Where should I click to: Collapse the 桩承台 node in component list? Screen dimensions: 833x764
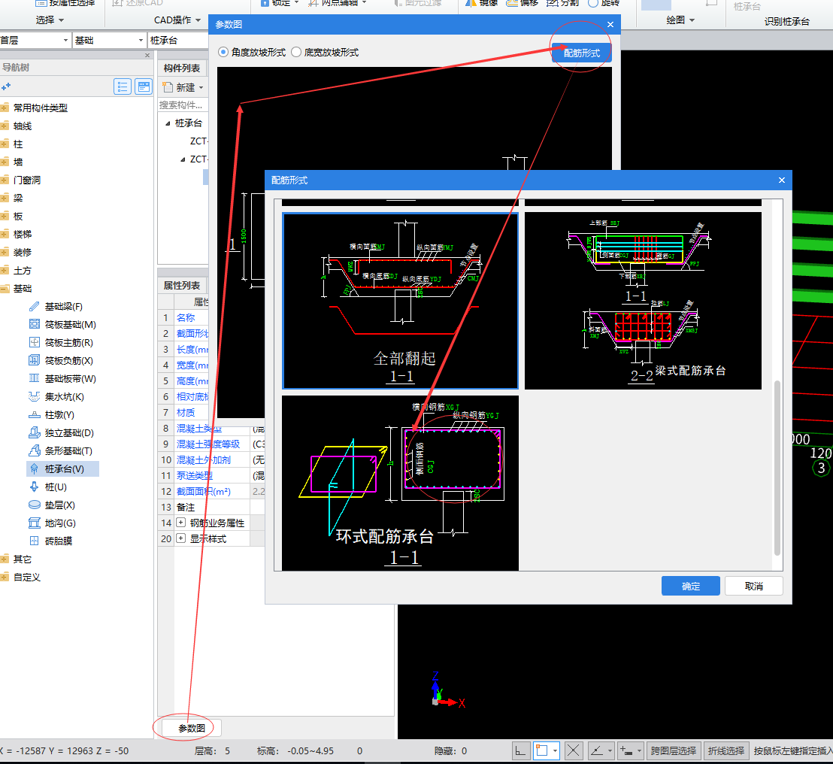point(168,123)
